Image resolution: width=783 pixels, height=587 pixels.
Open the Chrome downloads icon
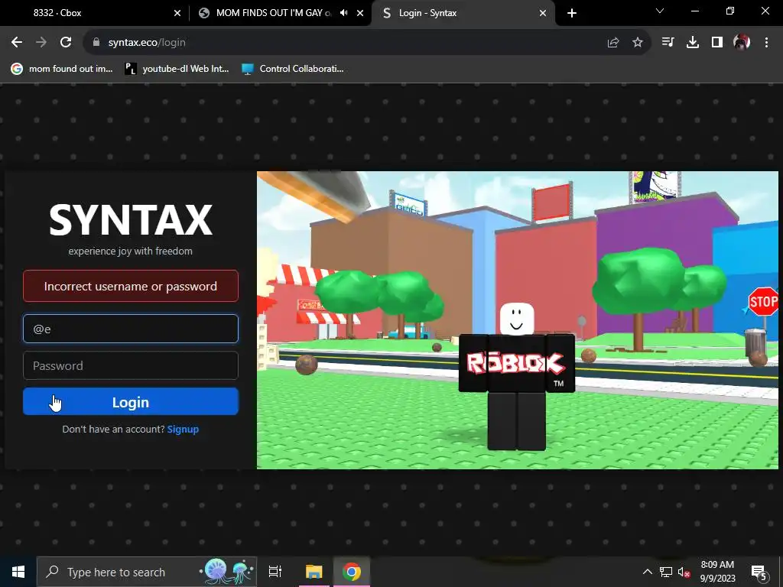coord(693,43)
